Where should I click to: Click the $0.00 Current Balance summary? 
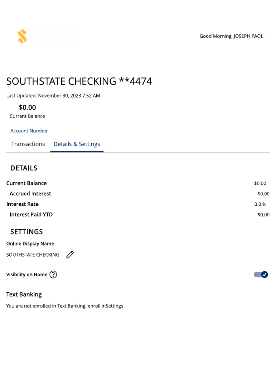(x=27, y=108)
